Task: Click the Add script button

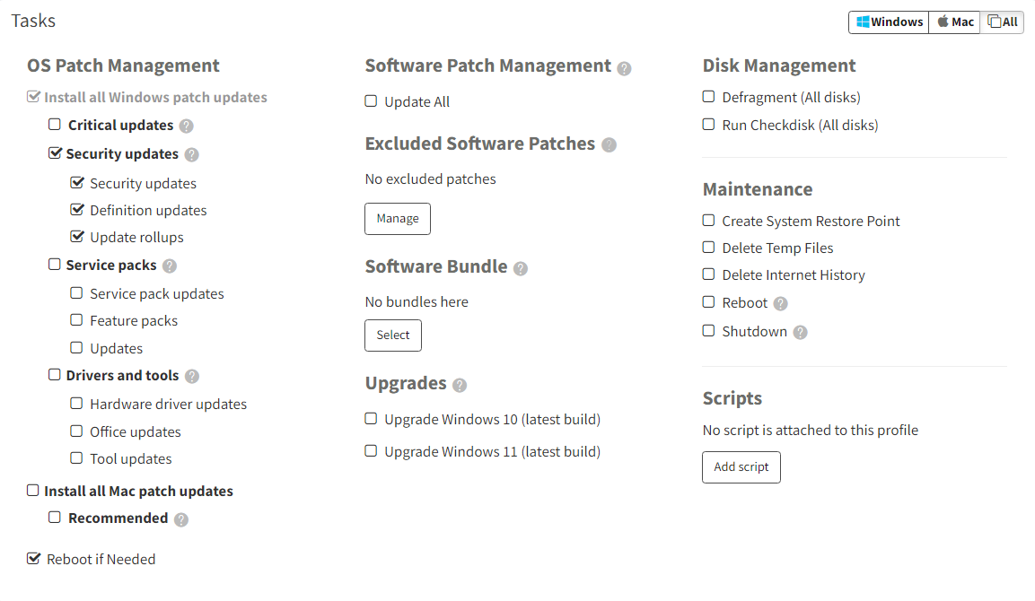Action: coord(741,467)
